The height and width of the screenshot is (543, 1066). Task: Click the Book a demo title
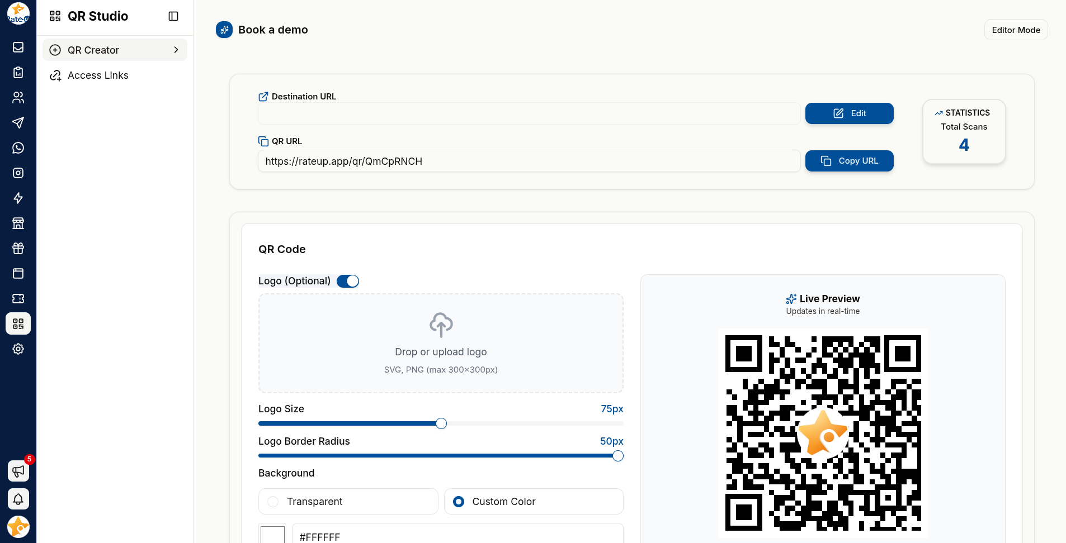click(273, 30)
